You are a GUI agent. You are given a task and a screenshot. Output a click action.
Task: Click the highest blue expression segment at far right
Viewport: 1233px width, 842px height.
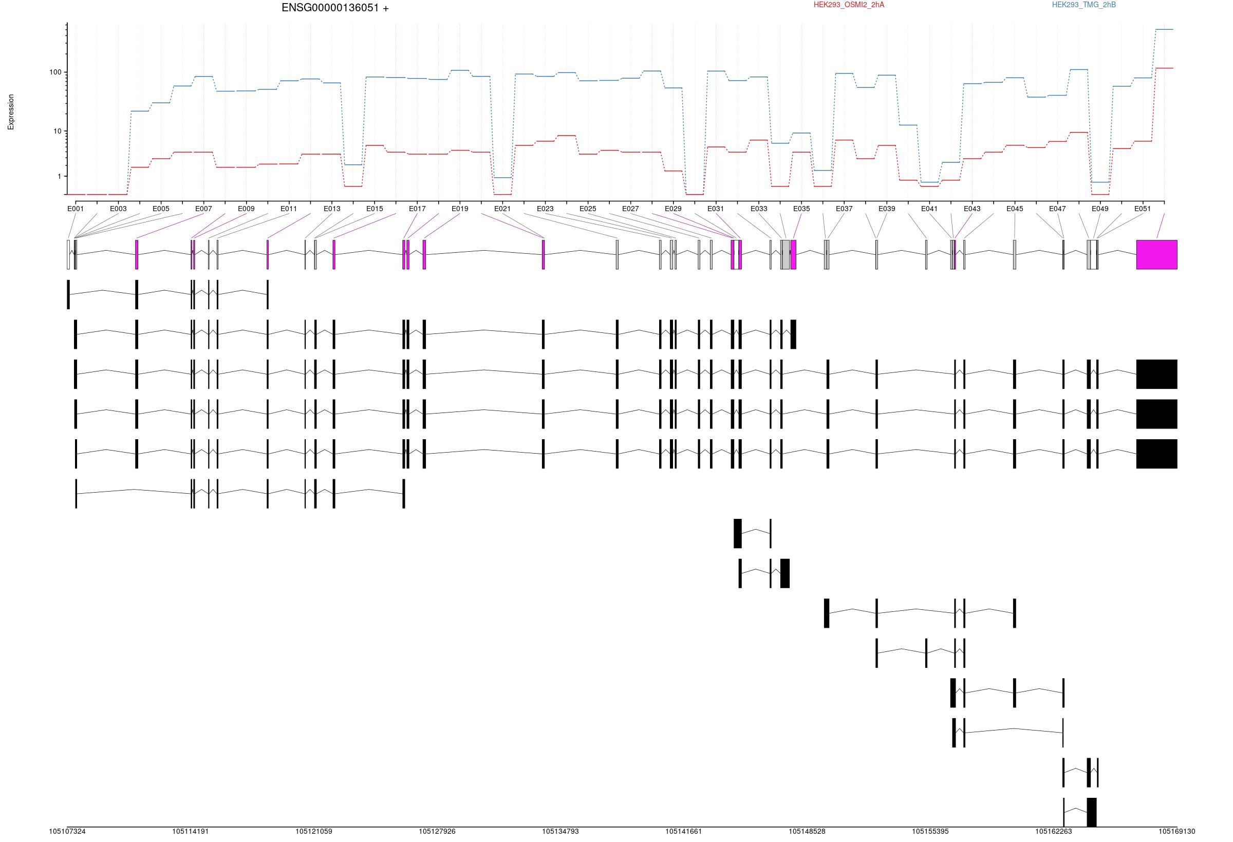click(1165, 30)
